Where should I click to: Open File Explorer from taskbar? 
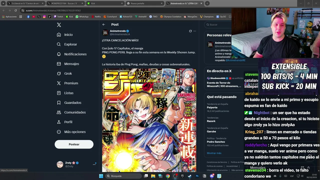point(153,176)
